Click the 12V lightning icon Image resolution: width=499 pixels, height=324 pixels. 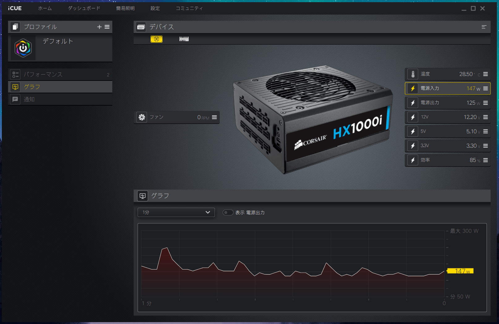tap(413, 117)
